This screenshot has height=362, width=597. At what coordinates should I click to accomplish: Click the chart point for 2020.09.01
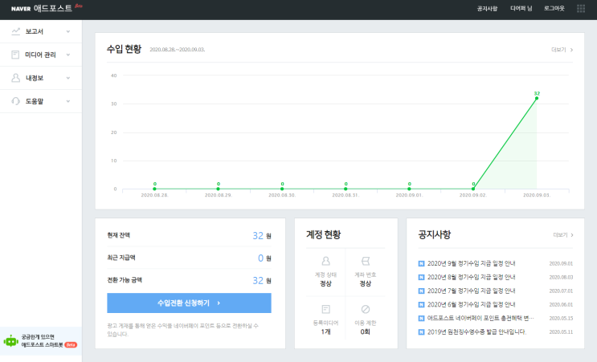409,189
